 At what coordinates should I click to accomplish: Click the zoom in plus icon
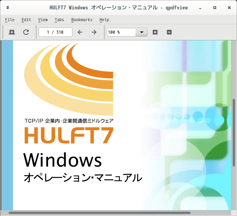[155, 32]
